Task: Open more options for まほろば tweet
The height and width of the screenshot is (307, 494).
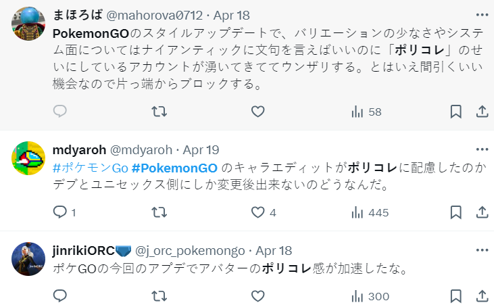Action: click(481, 14)
